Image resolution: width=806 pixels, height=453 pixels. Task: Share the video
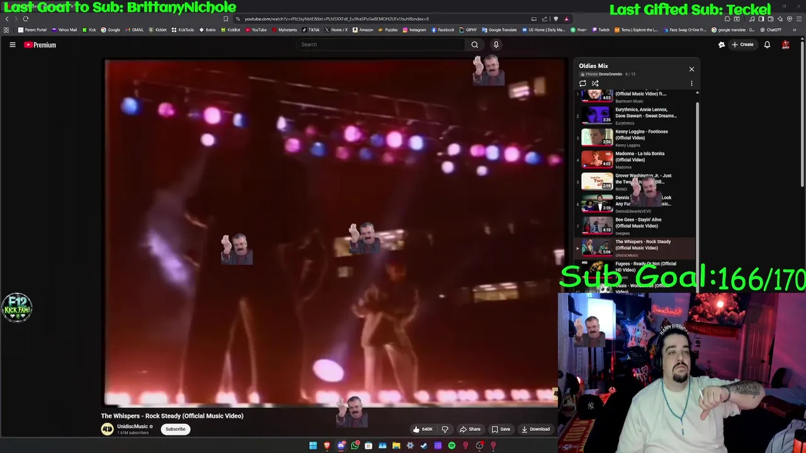pos(470,429)
